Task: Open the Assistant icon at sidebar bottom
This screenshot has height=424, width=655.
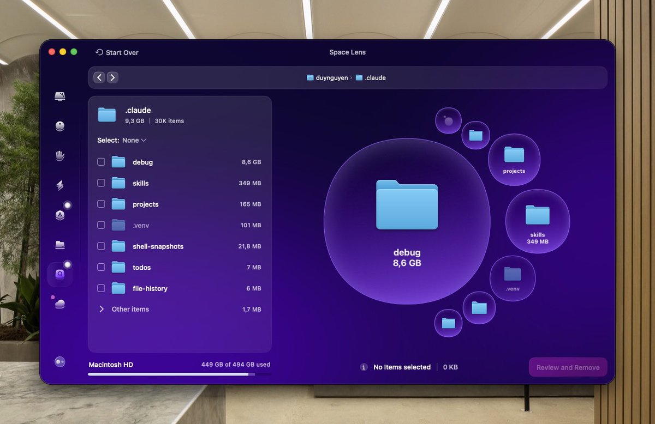Action: coord(60,361)
